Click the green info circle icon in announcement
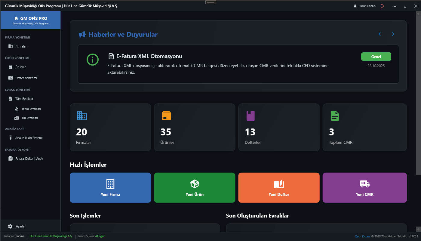421x241 pixels. click(x=93, y=60)
